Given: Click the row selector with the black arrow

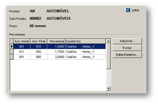Looking at the screenshot, I should point(12,46).
